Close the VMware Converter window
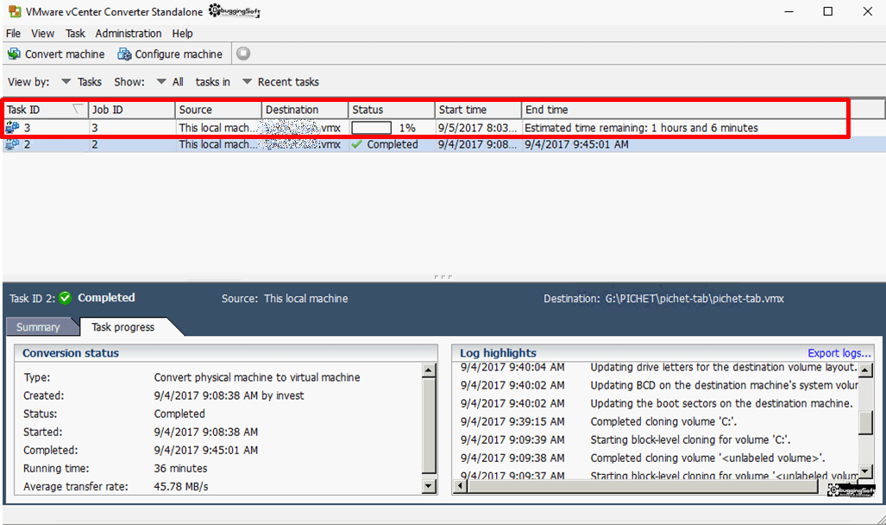 click(867, 11)
